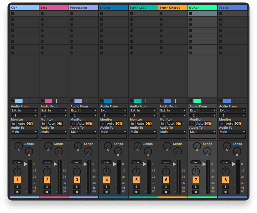Image resolution: width=257 pixels, height=213 pixels.
Task: Open Percussion Audio To Main dropdown
Action: [x=84, y=132]
